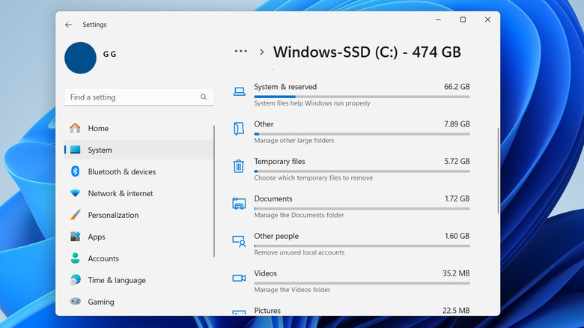Open Time & language settings
Screen dimensions: 584x328
(116, 280)
